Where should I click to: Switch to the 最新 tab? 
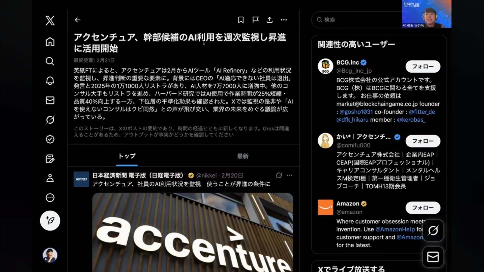[243, 156]
